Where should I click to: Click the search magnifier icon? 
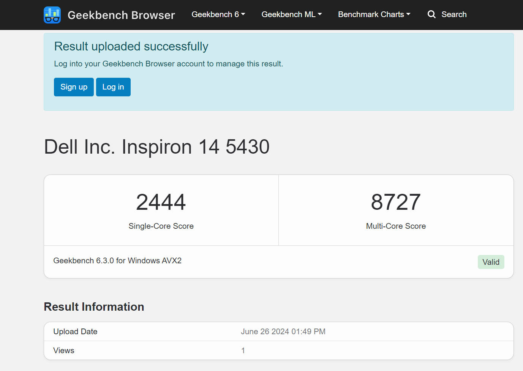pos(431,14)
